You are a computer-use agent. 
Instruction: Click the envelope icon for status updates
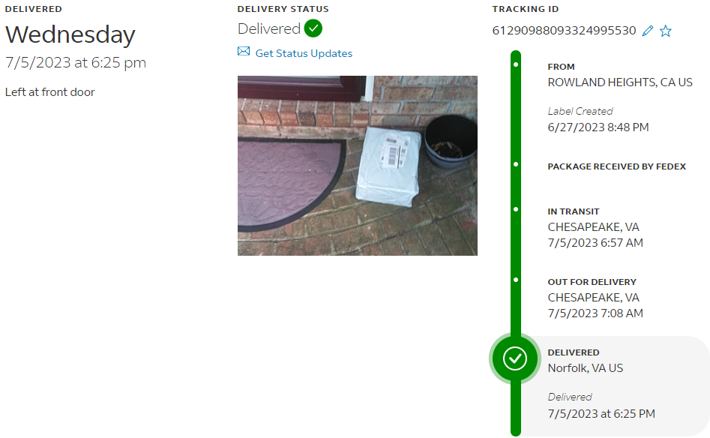(244, 51)
